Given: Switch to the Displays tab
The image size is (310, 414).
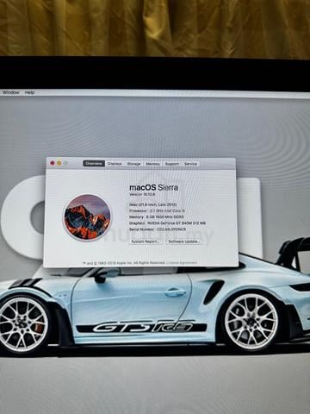Looking at the screenshot, I should pos(115,164).
